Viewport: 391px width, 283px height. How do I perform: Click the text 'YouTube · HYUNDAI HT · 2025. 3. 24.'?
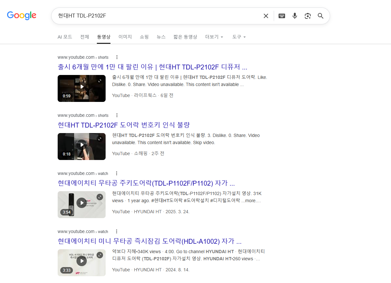[x=151, y=212]
